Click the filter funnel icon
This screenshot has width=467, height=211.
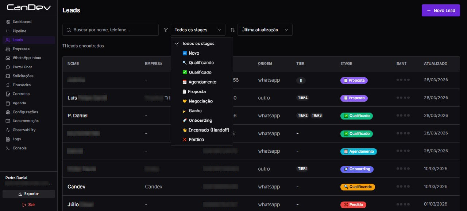[166, 30]
